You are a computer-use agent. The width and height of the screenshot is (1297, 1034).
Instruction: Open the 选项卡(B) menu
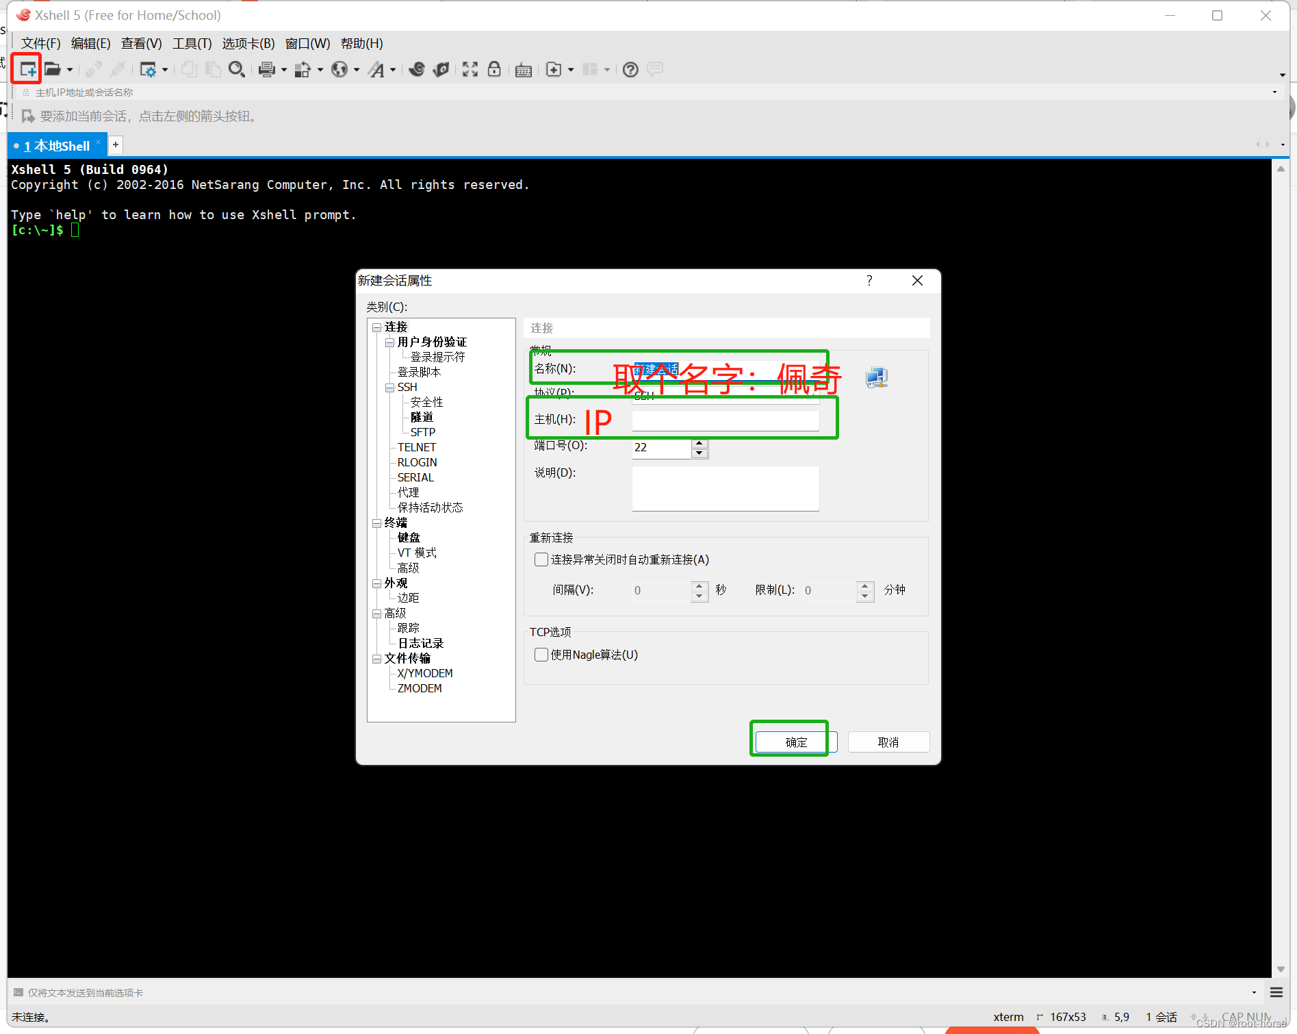(248, 43)
